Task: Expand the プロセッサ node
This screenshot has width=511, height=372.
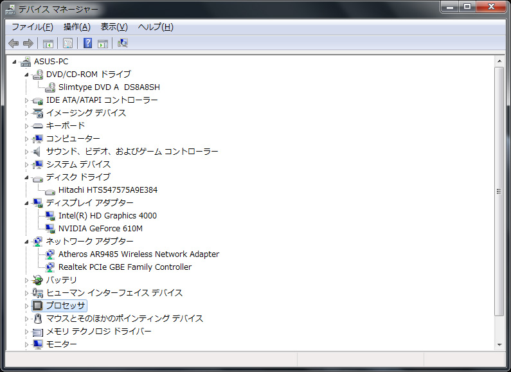Action: coord(27,306)
